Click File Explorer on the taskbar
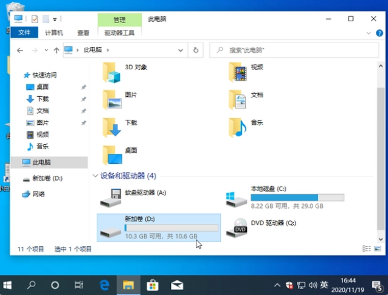The width and height of the screenshot is (388, 295). (x=128, y=285)
